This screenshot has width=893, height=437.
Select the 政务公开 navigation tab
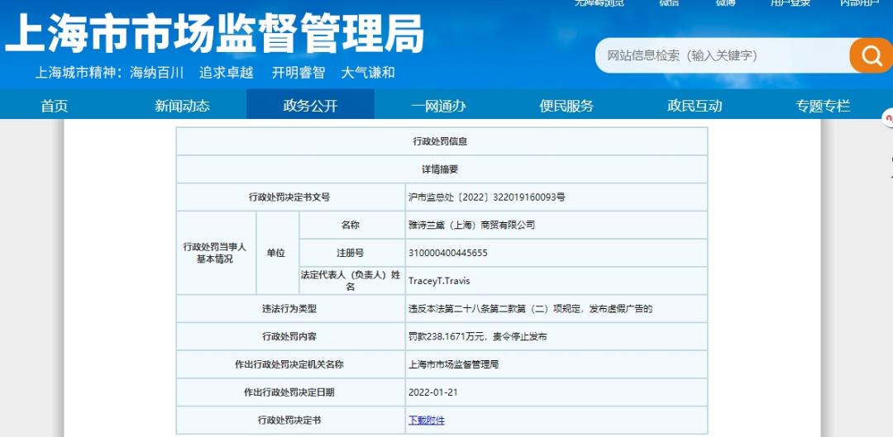[x=310, y=106]
